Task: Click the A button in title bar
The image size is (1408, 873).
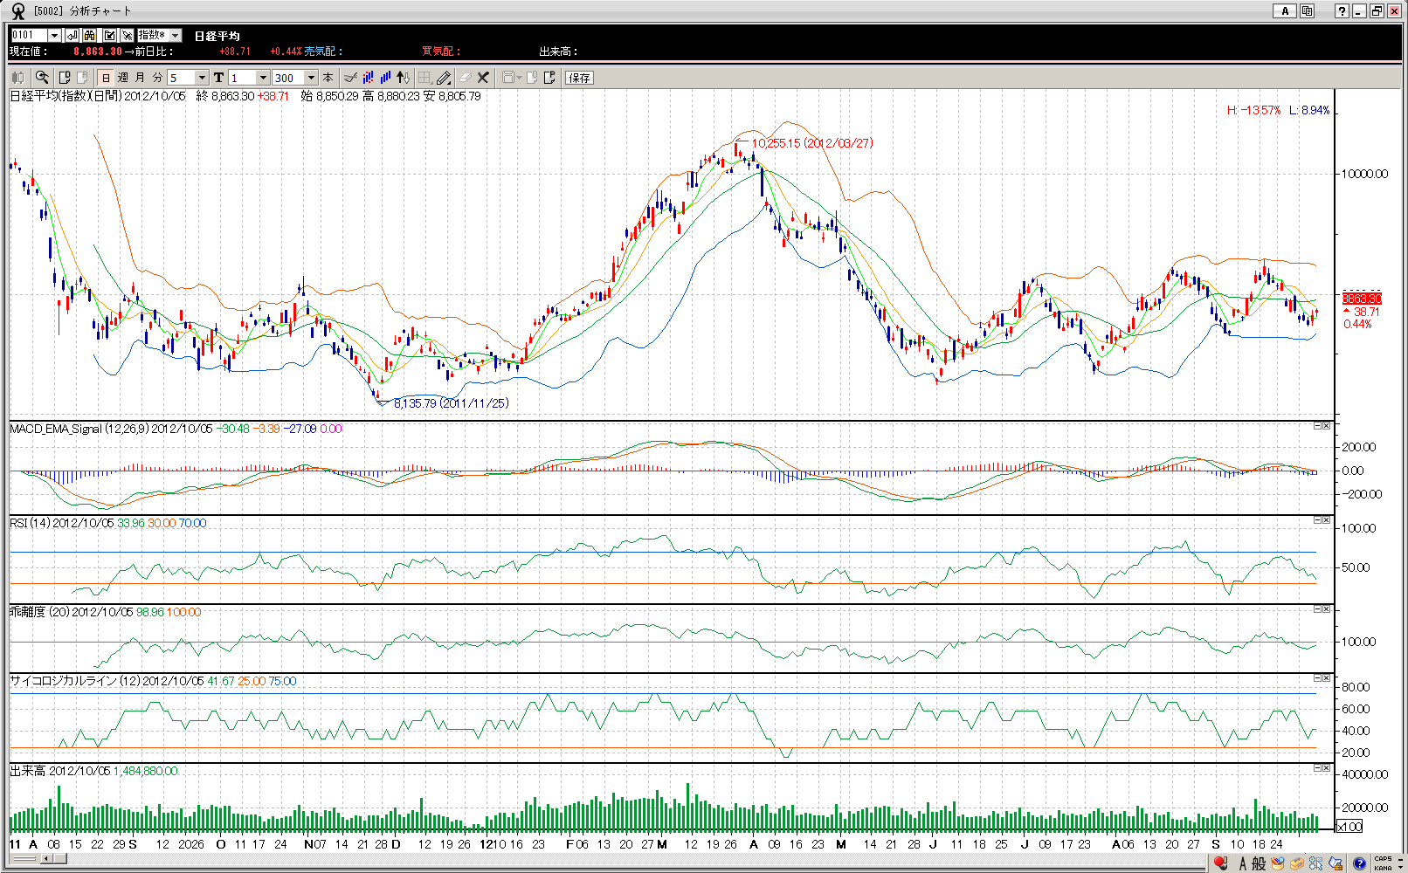Action: tap(1284, 11)
